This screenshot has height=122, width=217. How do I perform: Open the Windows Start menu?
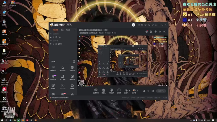[2, 120]
